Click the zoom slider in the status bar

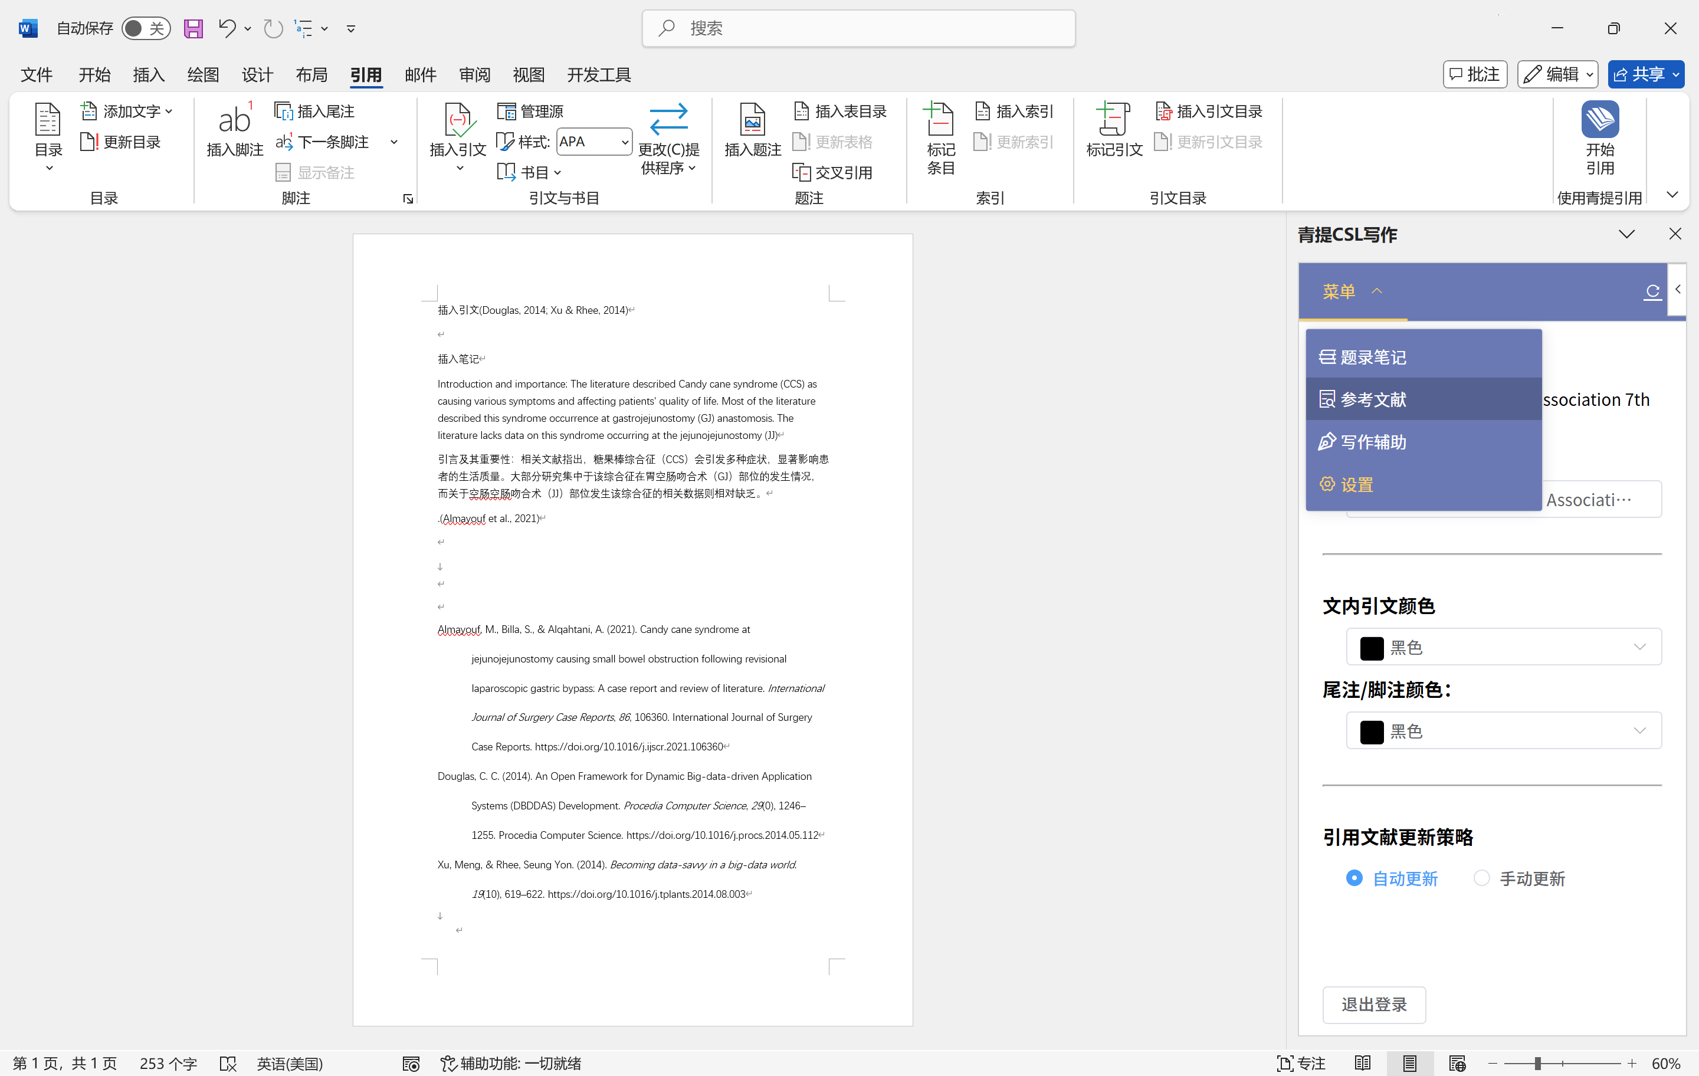click(x=1537, y=1062)
